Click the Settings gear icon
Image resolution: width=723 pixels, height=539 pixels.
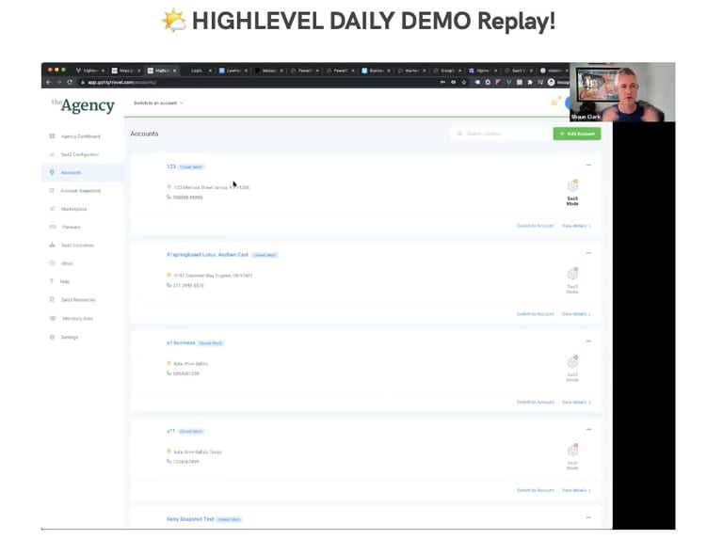52,337
